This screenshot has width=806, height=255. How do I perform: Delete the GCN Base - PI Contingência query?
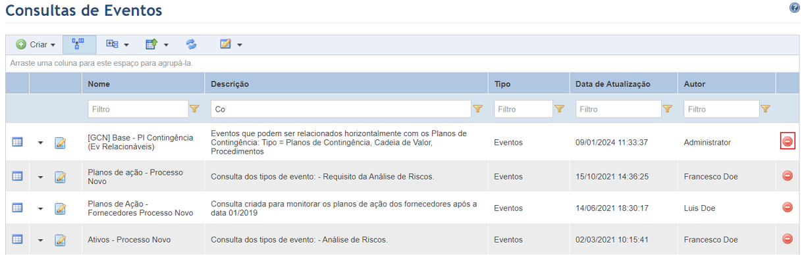point(787,141)
